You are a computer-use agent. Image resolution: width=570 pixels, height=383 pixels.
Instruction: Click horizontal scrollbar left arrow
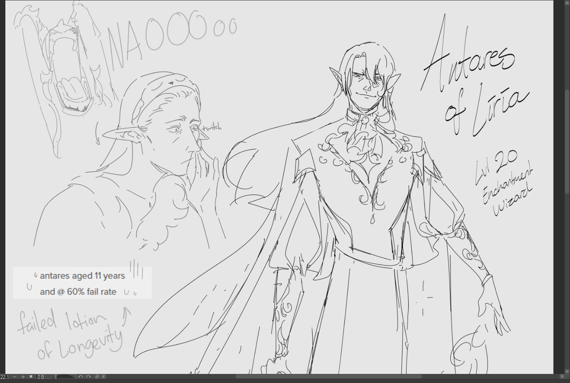104,377
